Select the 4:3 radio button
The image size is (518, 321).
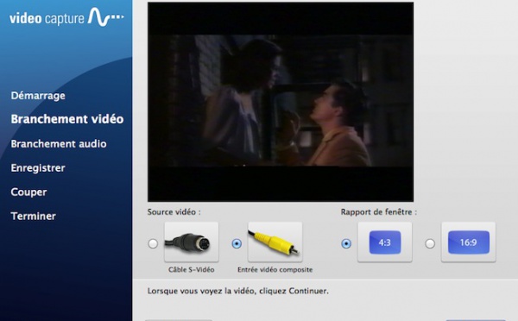tap(346, 243)
